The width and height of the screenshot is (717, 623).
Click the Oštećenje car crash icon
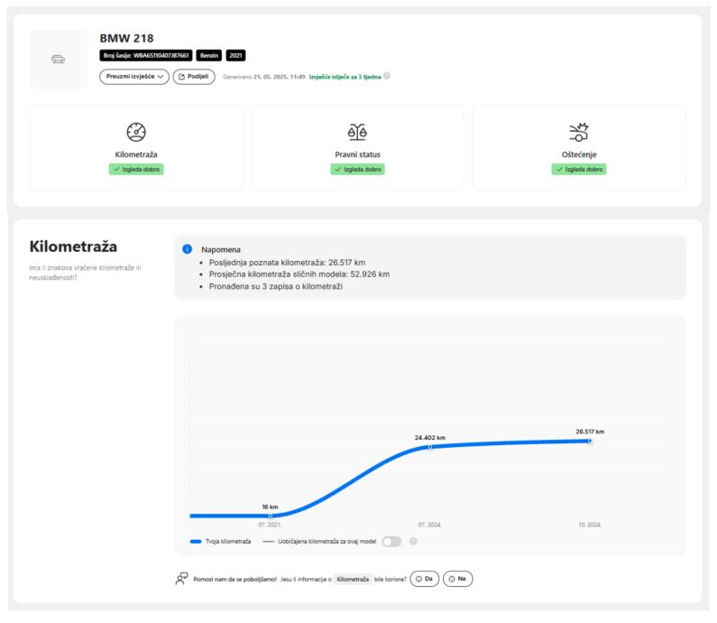point(579,132)
